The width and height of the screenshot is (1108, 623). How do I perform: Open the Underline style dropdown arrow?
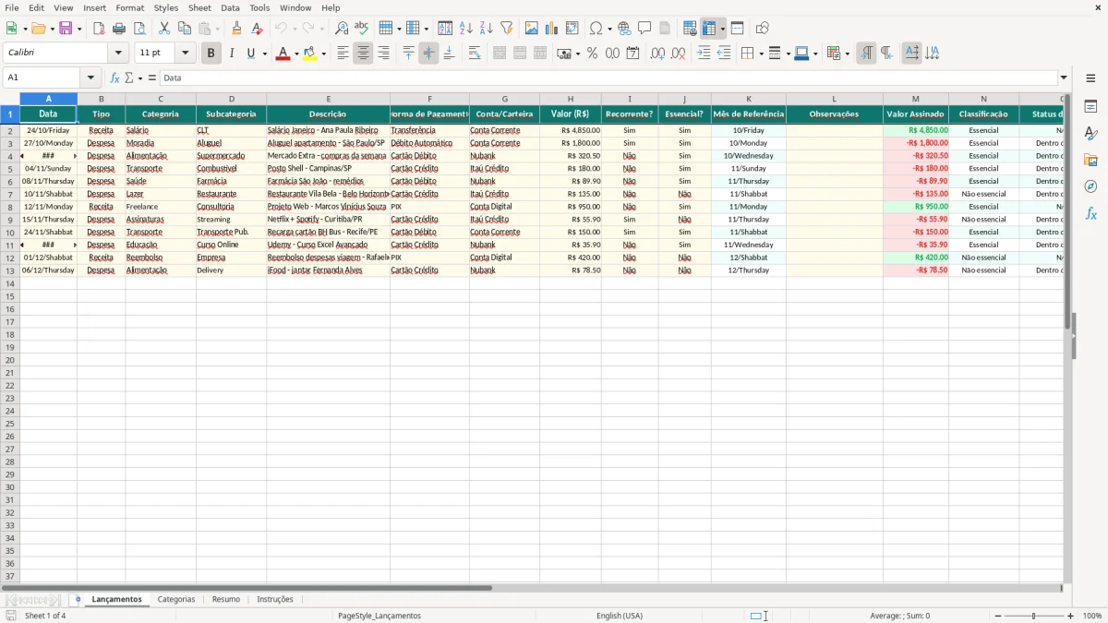(x=264, y=54)
